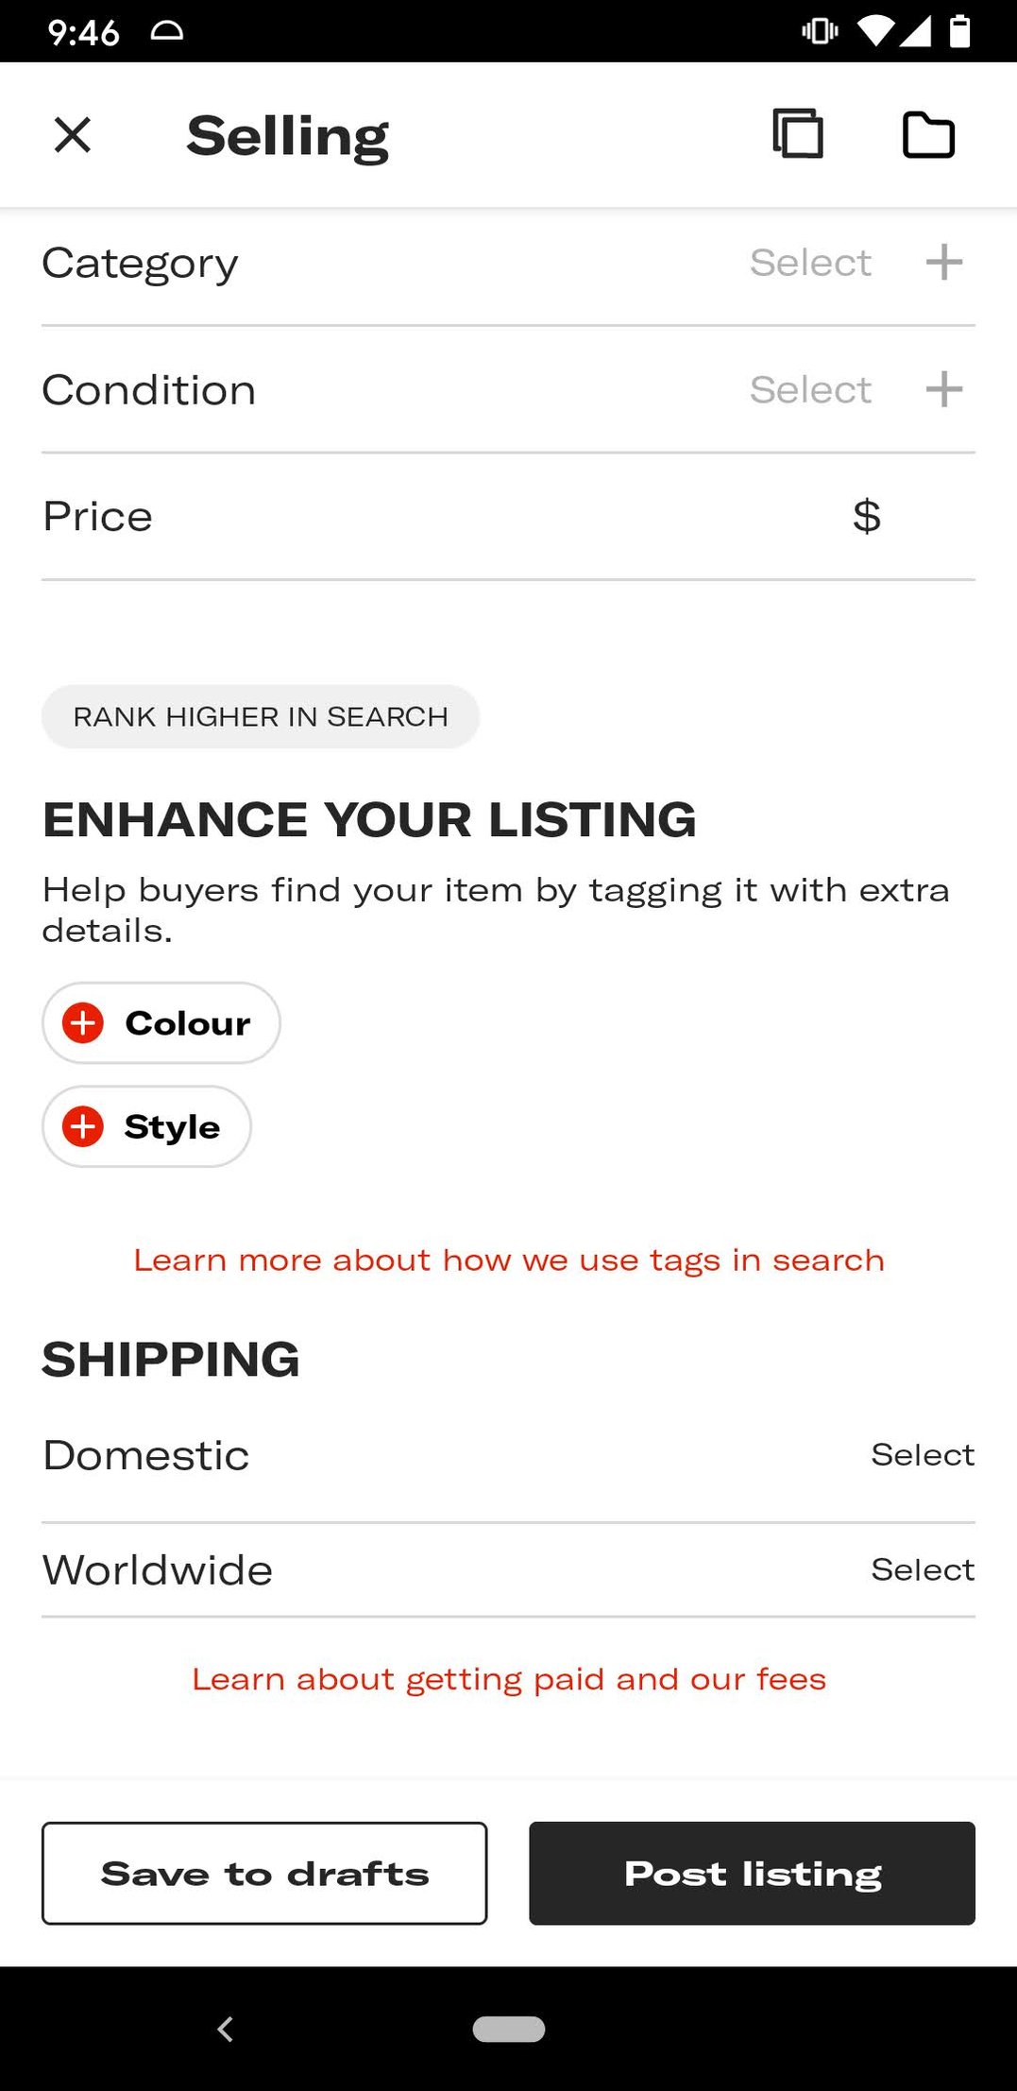
Task: Tap the plus icon next to Category
Action: point(945,263)
